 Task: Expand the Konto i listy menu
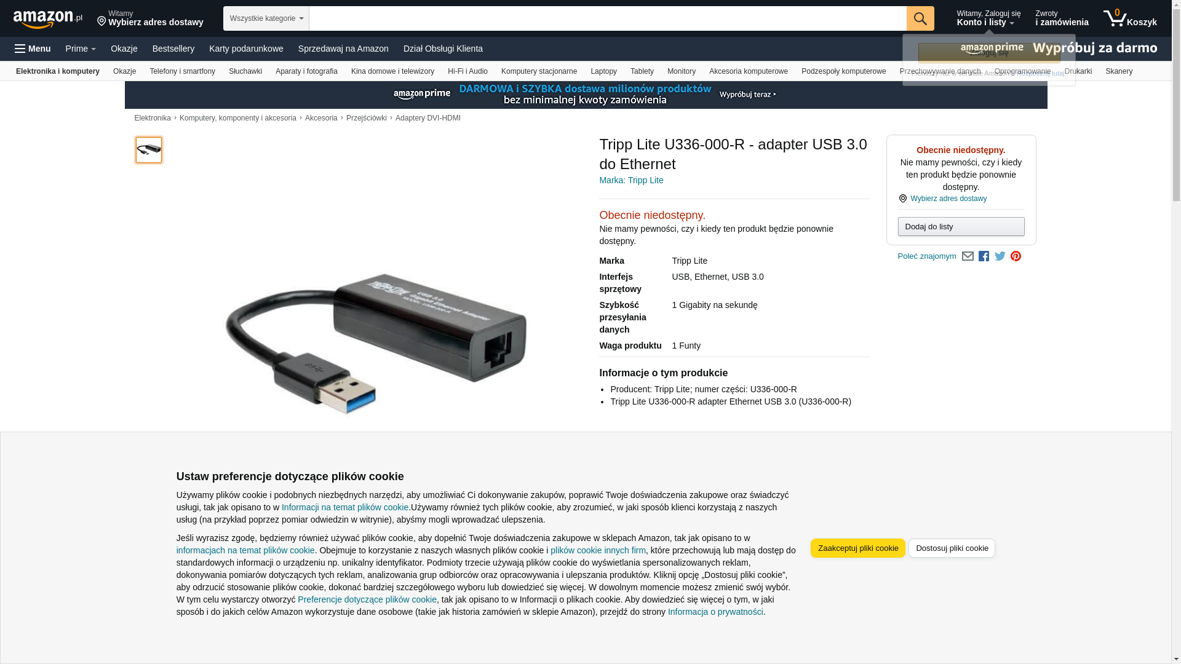[988, 18]
